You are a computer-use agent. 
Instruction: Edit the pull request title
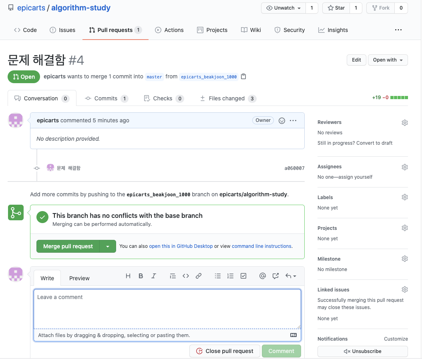pyautogui.click(x=356, y=60)
